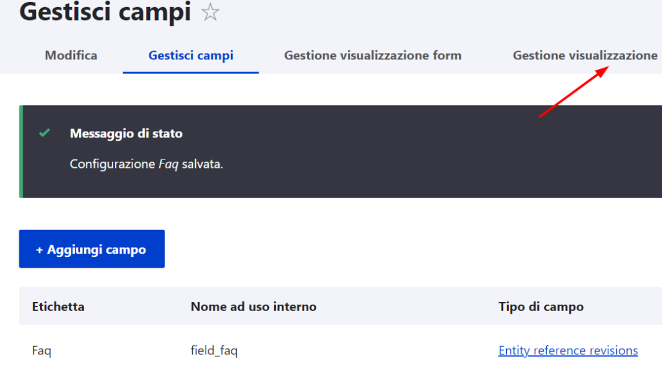Open the Entity reference revisions link

pyautogui.click(x=568, y=350)
